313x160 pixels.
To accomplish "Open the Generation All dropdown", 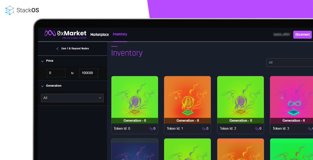I will click(72, 98).
